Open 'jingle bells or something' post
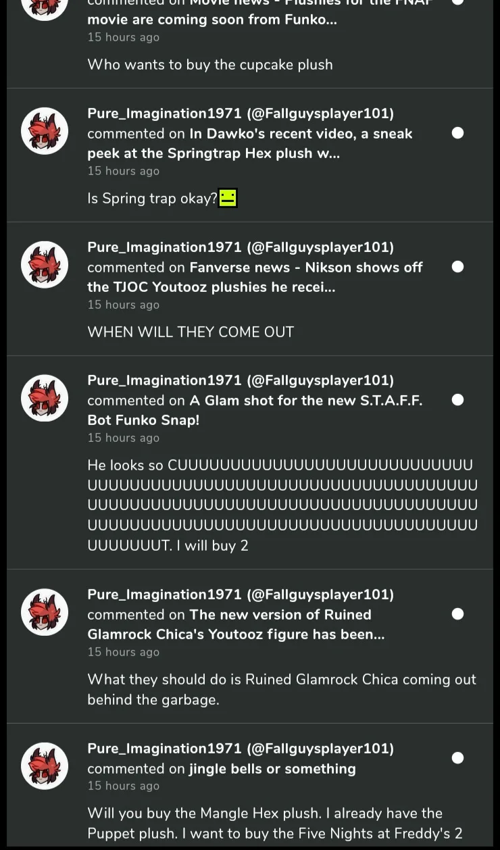 (x=272, y=769)
